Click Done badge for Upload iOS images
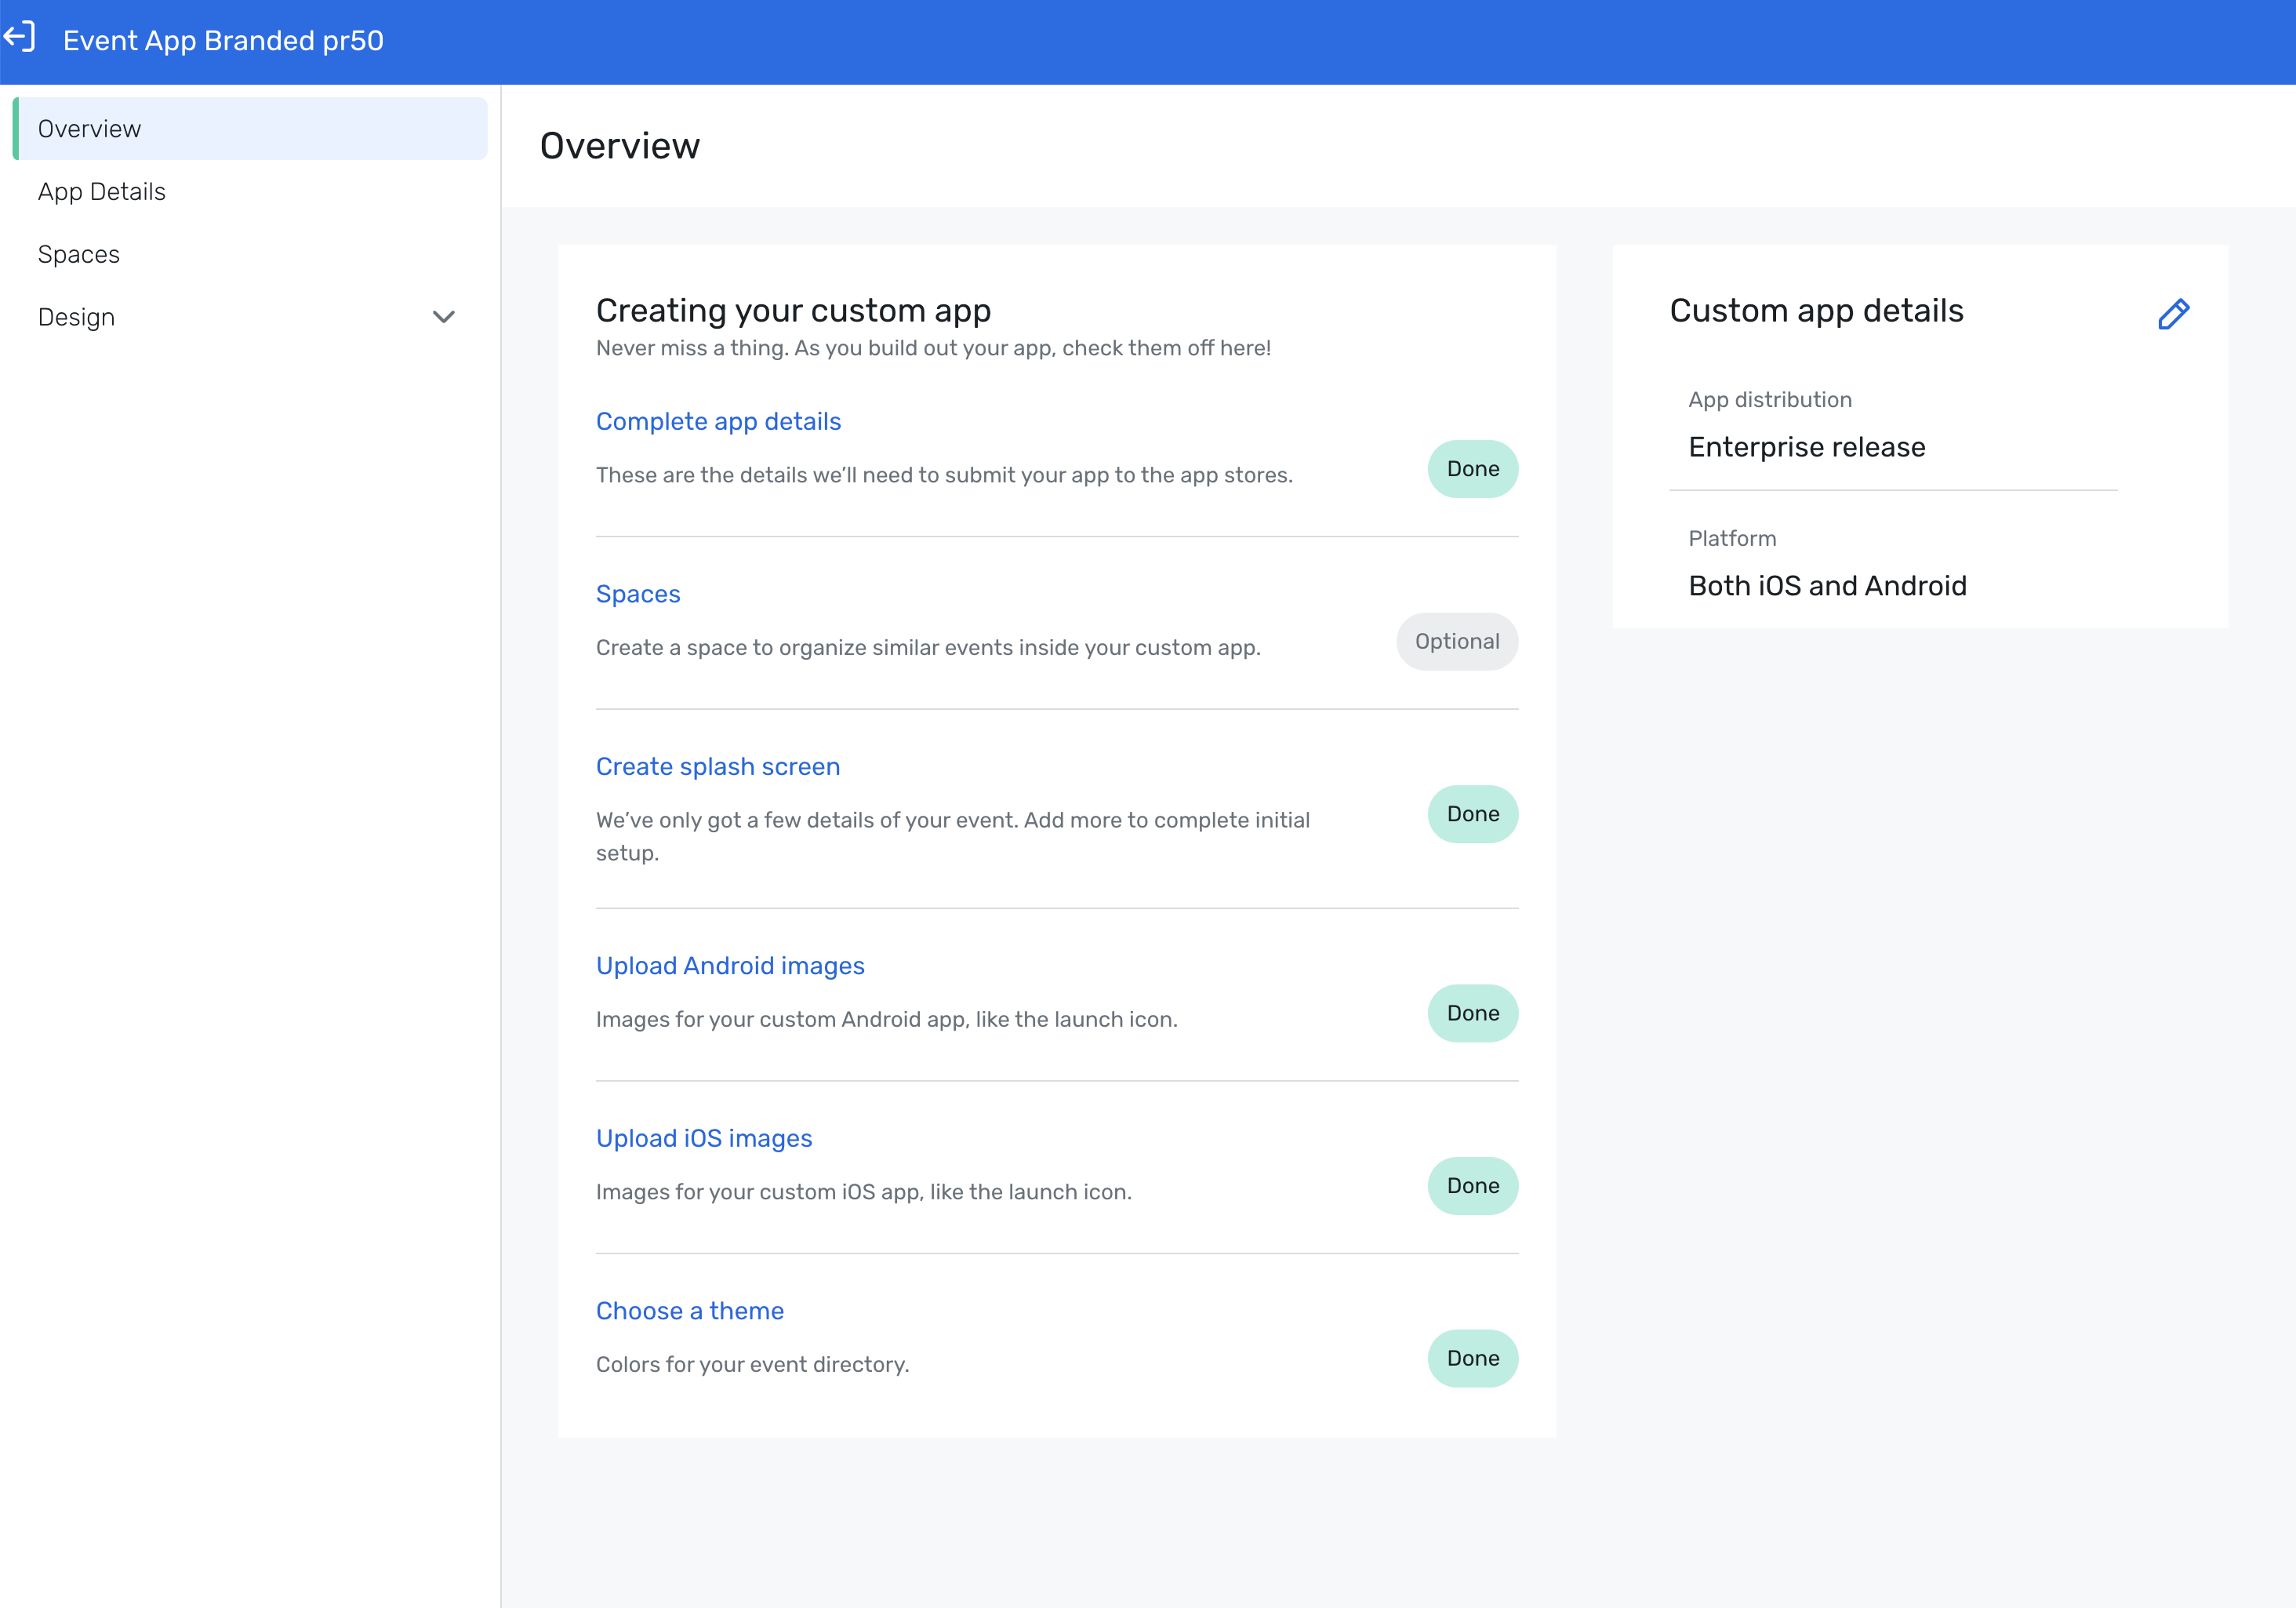The width and height of the screenshot is (2296, 1608). click(1472, 1185)
